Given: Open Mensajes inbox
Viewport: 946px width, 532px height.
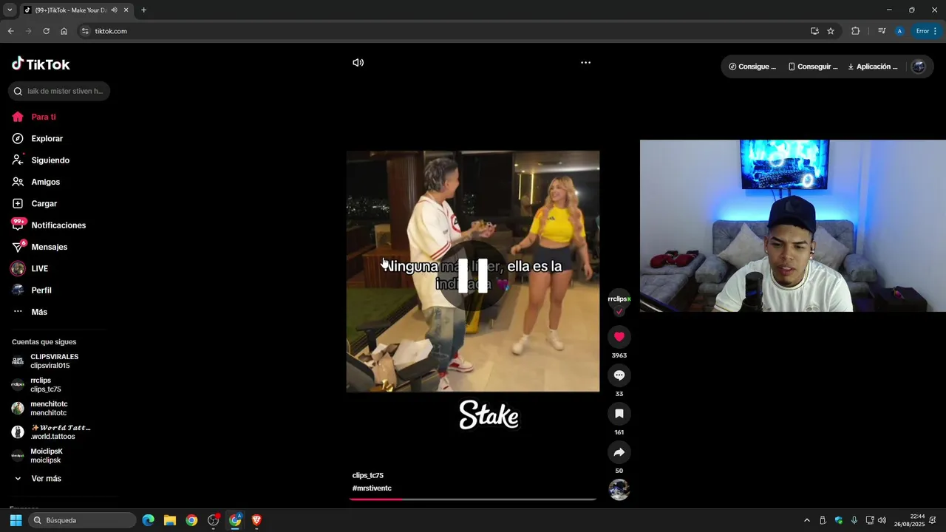Looking at the screenshot, I should point(40,247).
